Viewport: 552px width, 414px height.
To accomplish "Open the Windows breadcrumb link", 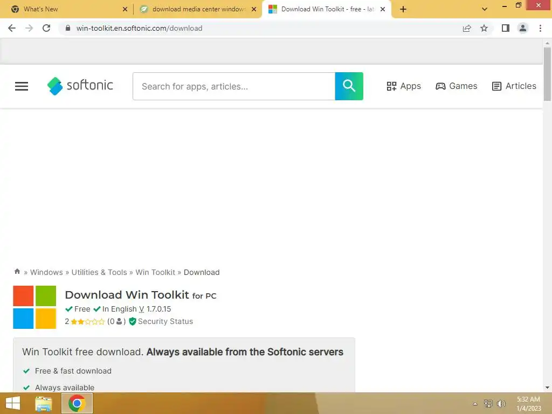I will [46, 272].
